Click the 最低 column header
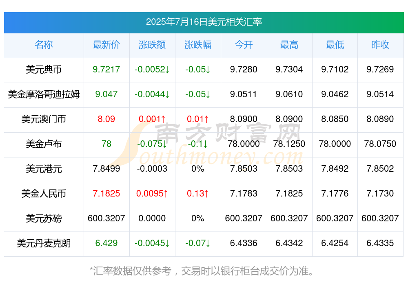Screen dimensions: 408x284 tap(335, 45)
